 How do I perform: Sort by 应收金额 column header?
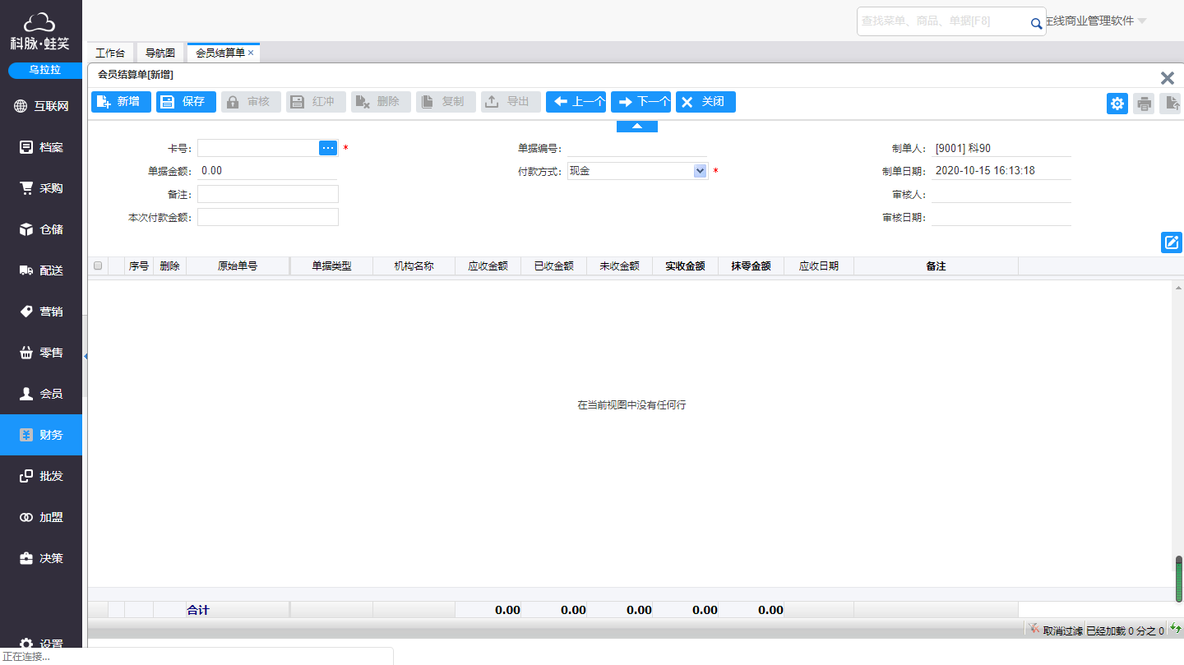488,266
